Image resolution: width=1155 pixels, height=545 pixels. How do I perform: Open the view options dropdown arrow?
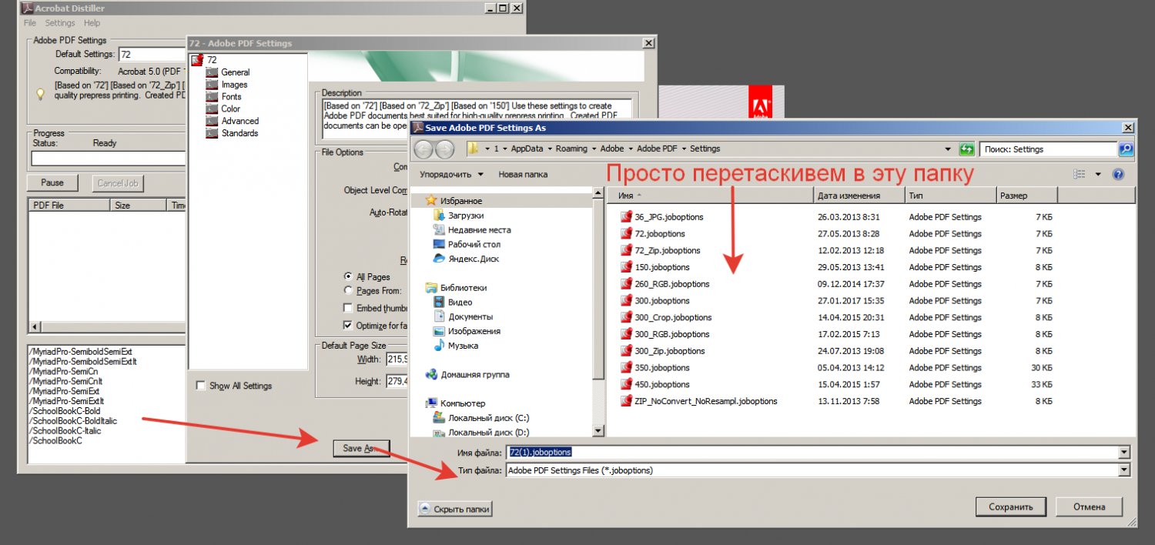point(1098,175)
